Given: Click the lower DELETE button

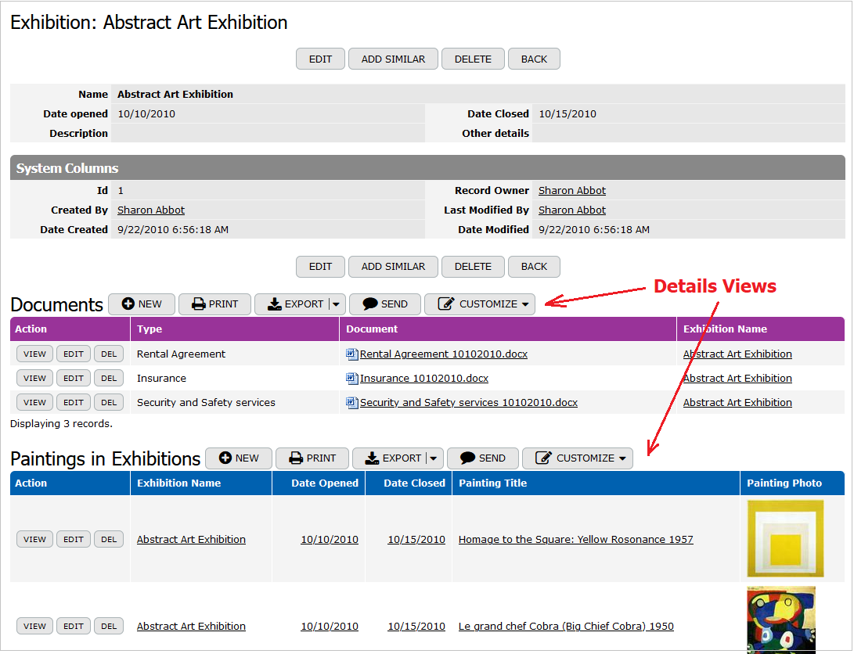Looking at the screenshot, I should pos(473,267).
